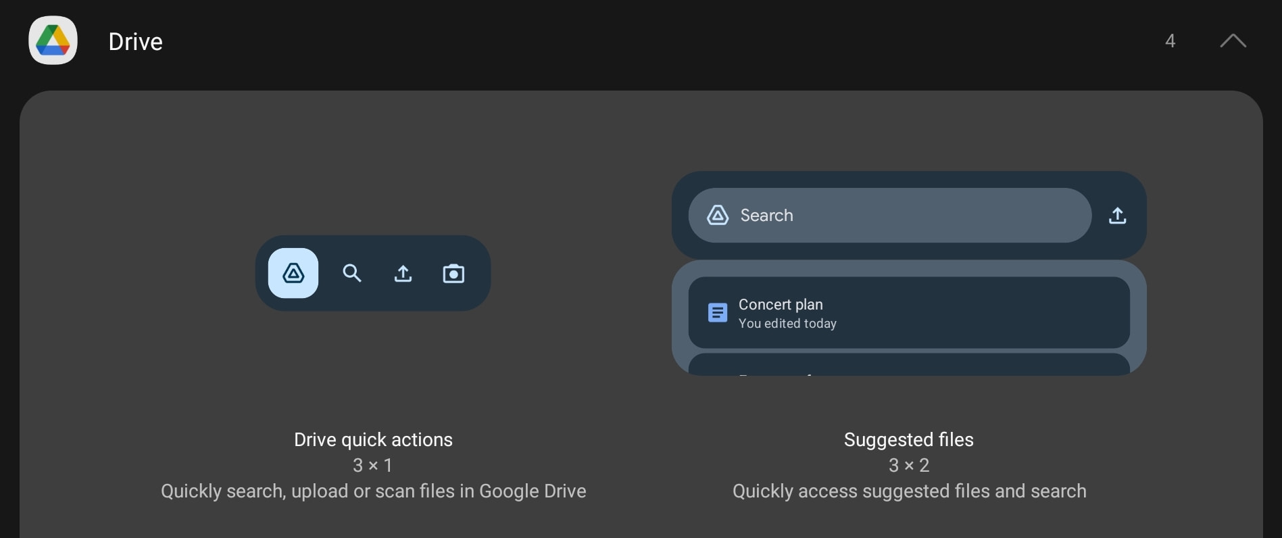Tap the Drive logo in quick actions widget
Viewport: 1282px width, 538px height.
(x=293, y=273)
